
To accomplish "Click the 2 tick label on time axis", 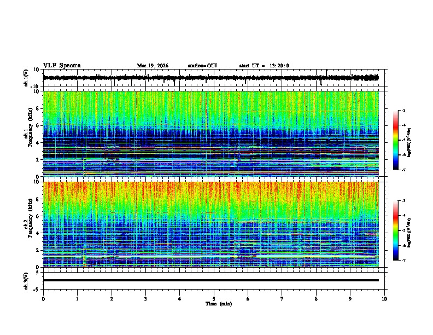I will tap(112, 299).
